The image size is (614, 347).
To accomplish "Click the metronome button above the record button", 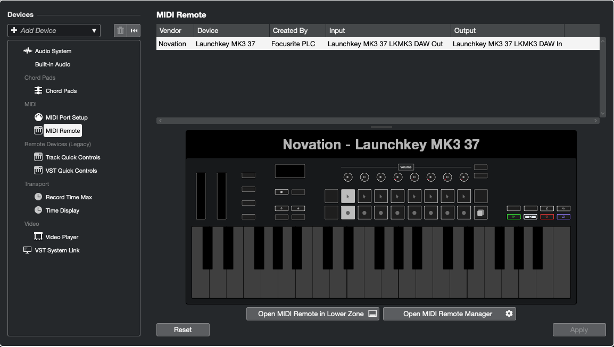I will click(546, 208).
